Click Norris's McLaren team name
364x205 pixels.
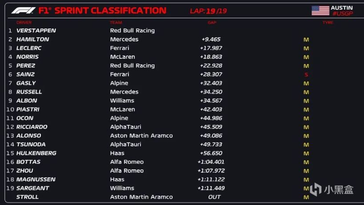point(122,56)
